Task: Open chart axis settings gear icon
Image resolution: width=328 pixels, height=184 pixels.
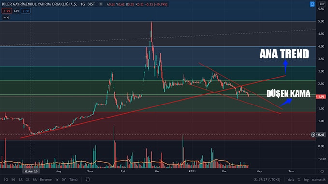Action: click(x=322, y=171)
